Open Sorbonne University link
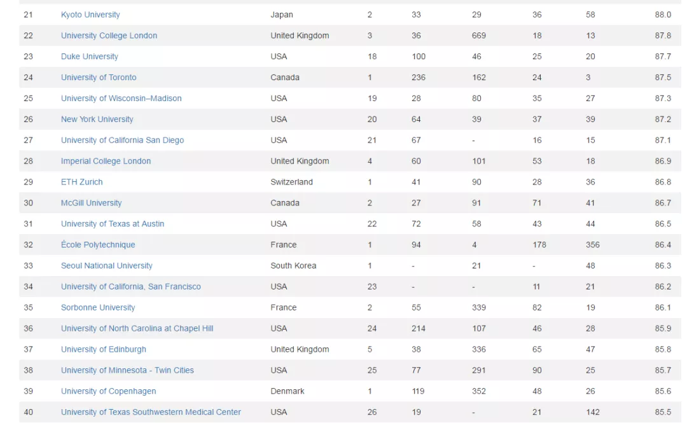687x423 pixels. click(98, 308)
